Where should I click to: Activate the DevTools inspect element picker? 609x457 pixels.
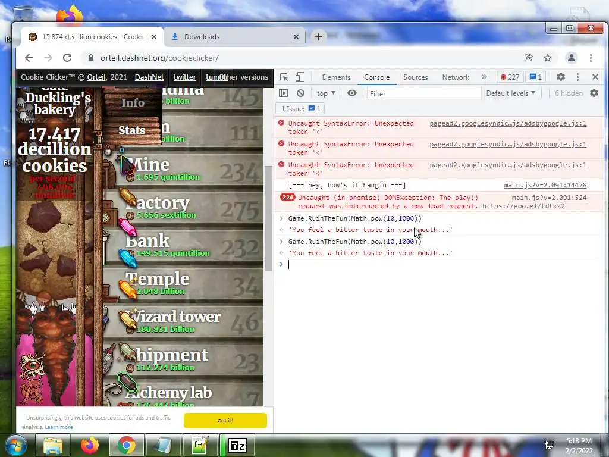[284, 77]
